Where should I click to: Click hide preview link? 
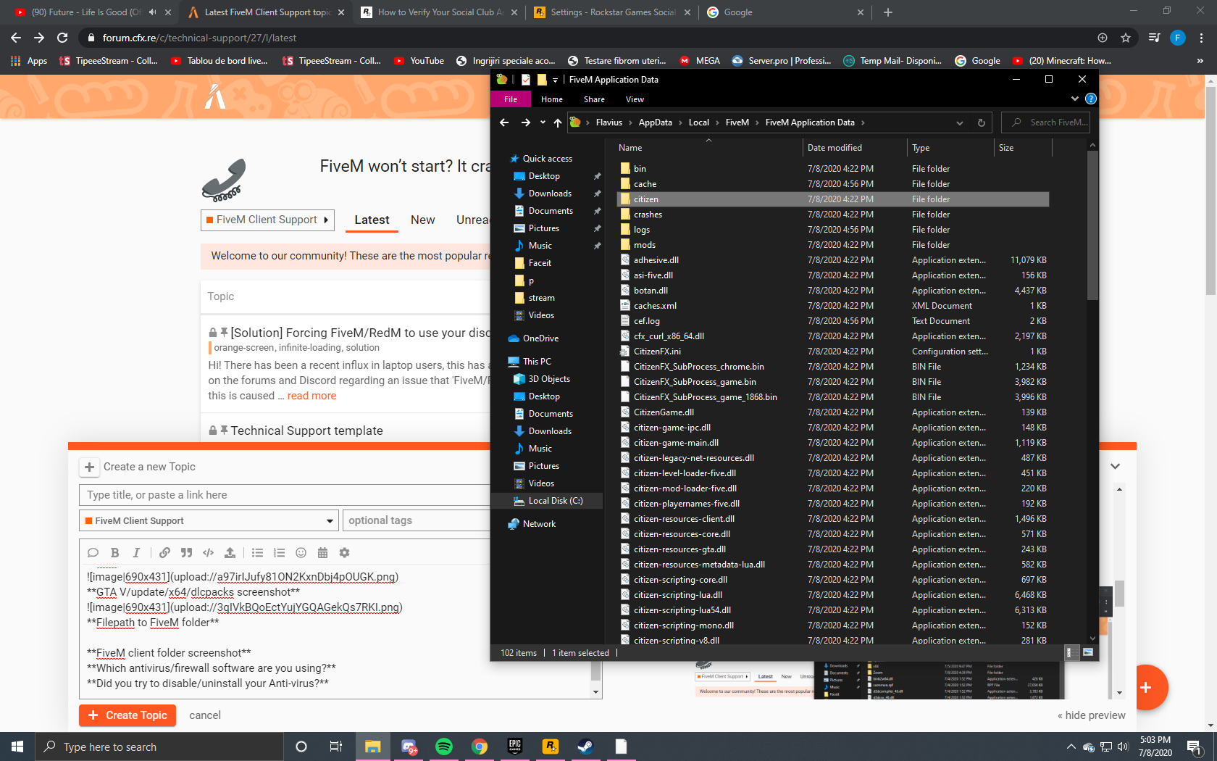point(1092,715)
